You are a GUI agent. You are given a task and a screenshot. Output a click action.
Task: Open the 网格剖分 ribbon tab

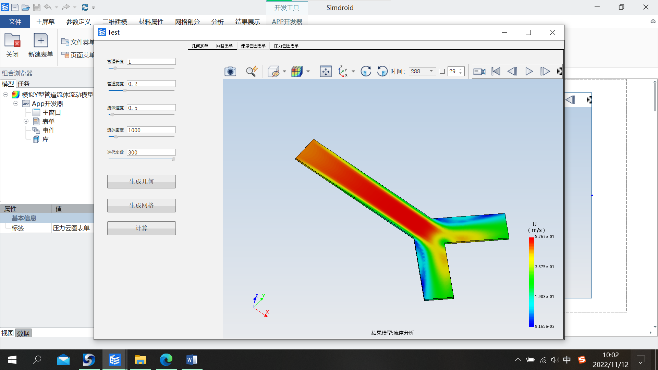[187, 22]
